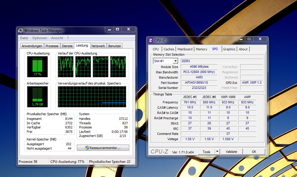The width and height of the screenshot is (297, 177).
Task: Open the ? help menu
Action: click(68, 38)
